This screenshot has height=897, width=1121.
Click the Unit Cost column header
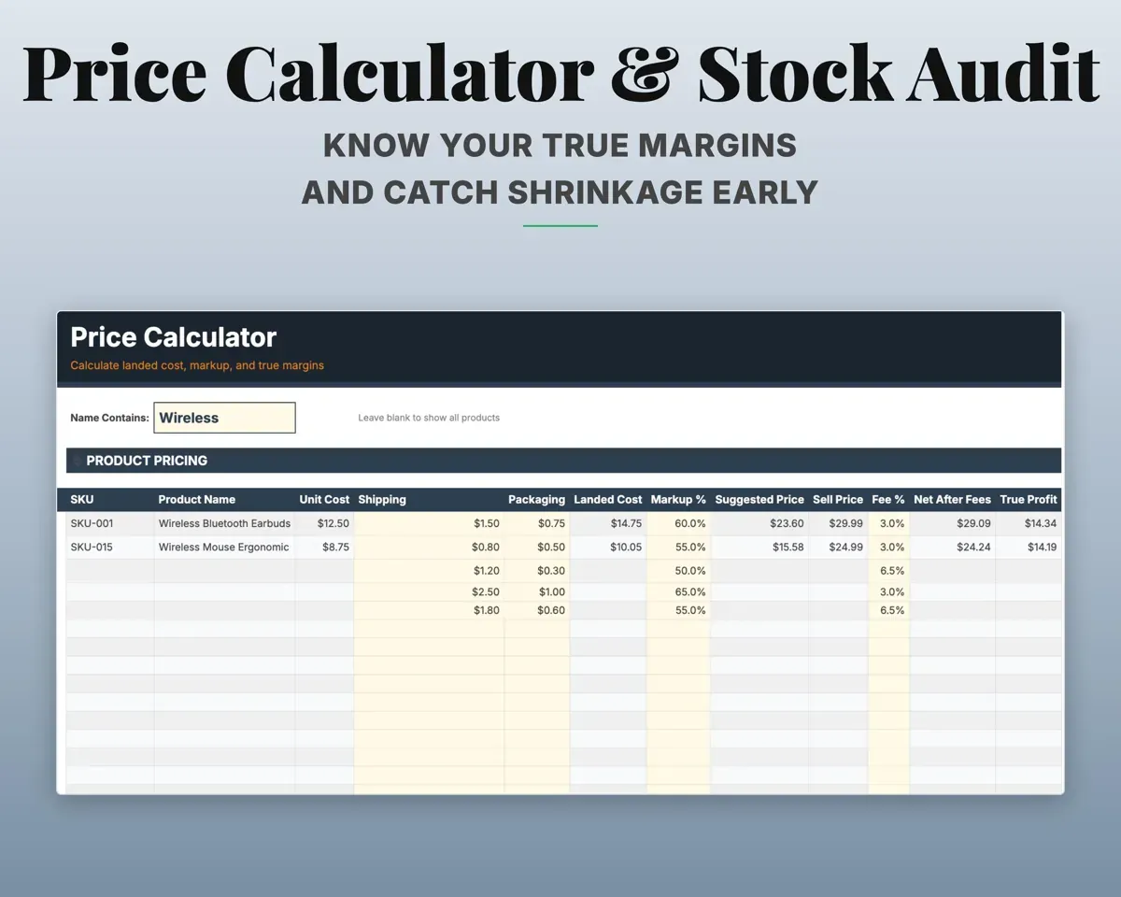[324, 499]
